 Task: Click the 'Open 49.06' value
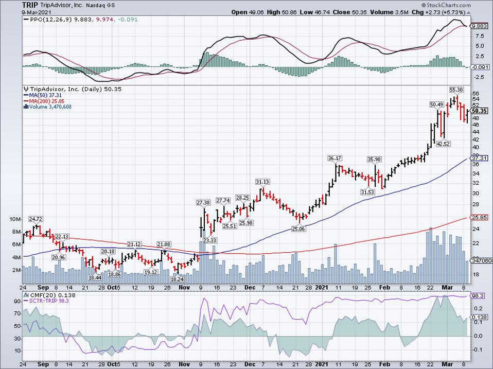point(248,12)
